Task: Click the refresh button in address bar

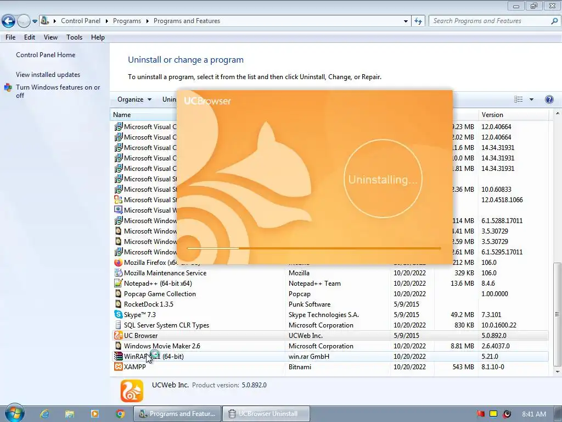Action: [418, 21]
